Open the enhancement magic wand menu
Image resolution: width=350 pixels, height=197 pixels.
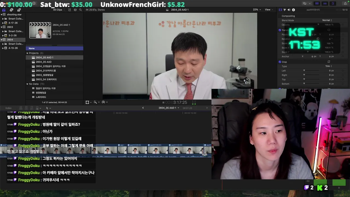pyautogui.click(x=96, y=102)
